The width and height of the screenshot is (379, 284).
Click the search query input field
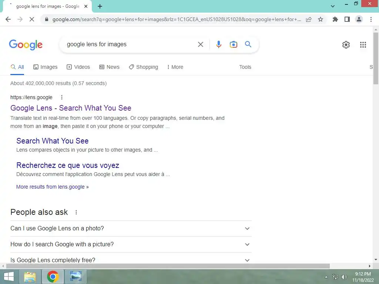(131, 44)
